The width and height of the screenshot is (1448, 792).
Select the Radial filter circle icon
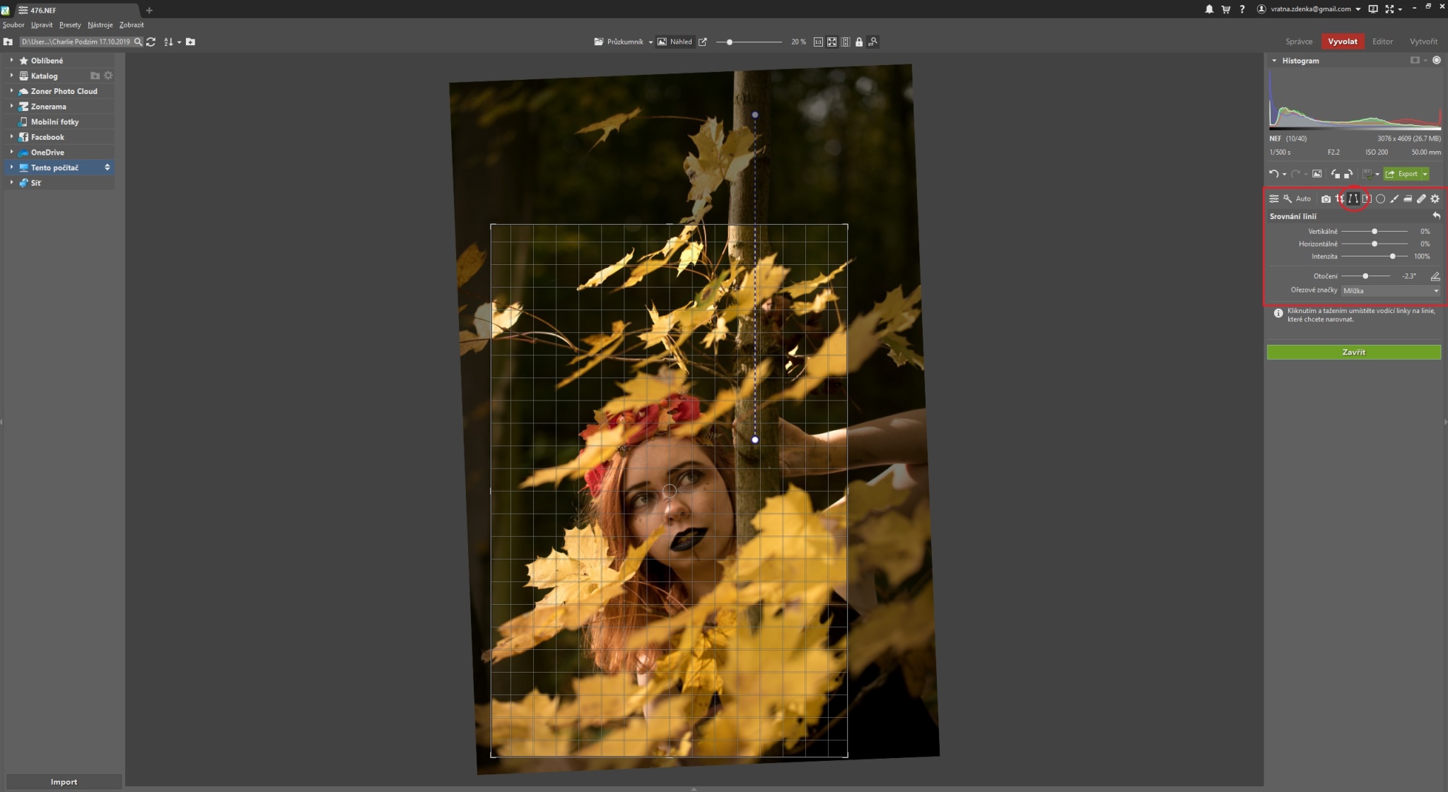tap(1380, 199)
